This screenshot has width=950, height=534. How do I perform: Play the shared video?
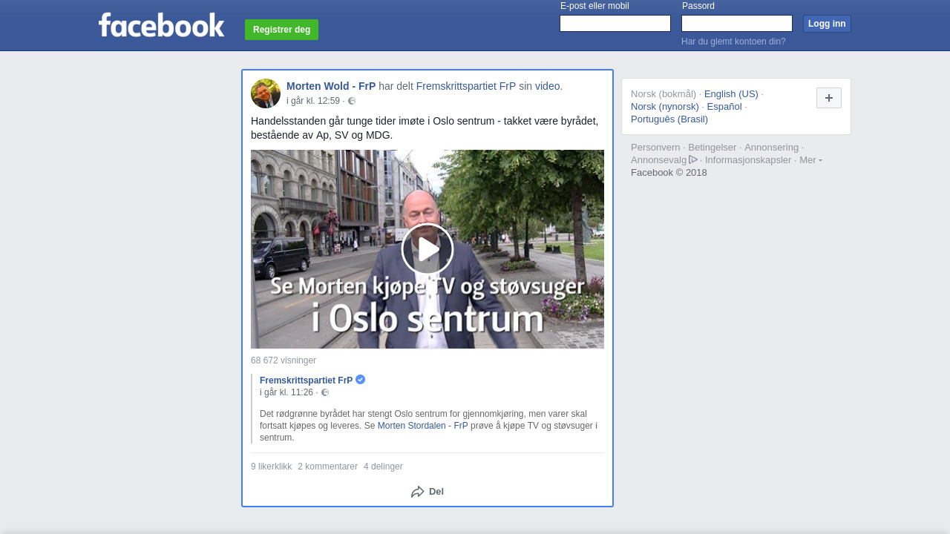pos(427,249)
